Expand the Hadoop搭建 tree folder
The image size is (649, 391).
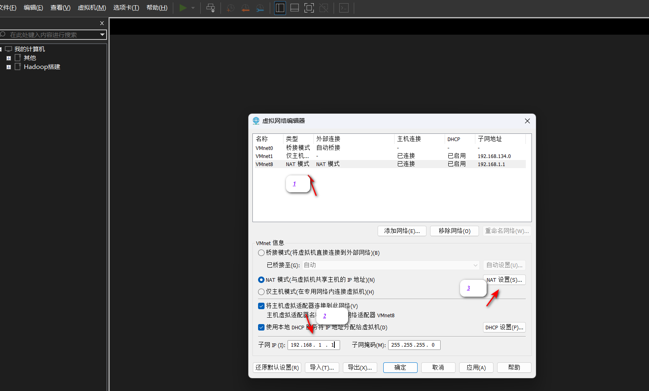pos(8,67)
